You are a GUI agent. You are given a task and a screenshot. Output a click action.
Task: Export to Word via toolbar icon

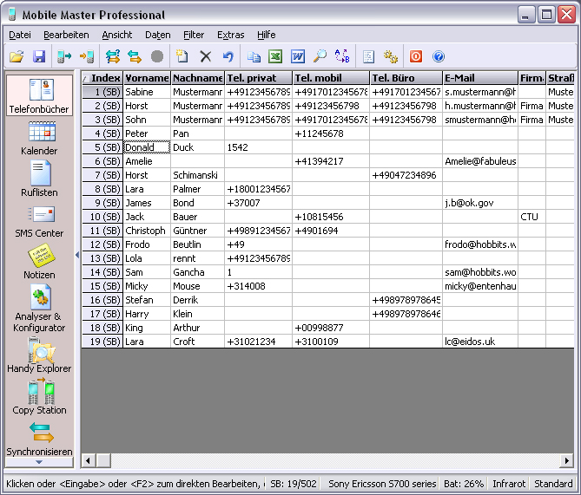(298, 56)
